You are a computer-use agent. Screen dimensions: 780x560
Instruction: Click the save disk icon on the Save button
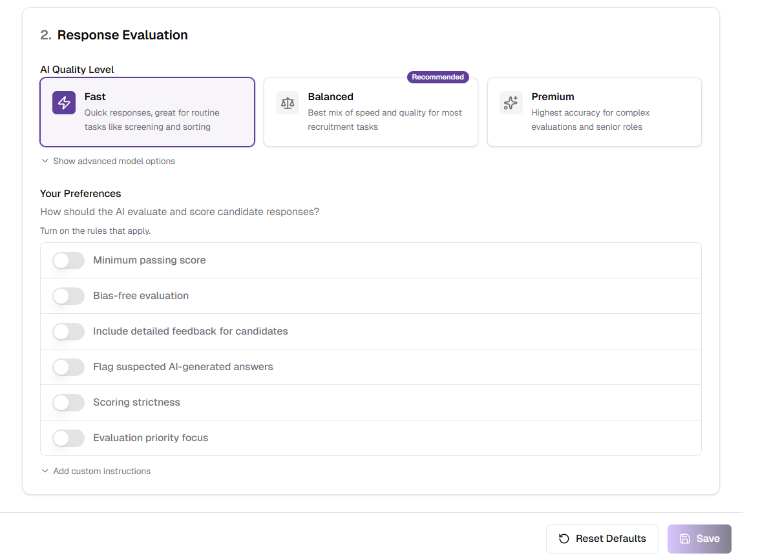(685, 538)
